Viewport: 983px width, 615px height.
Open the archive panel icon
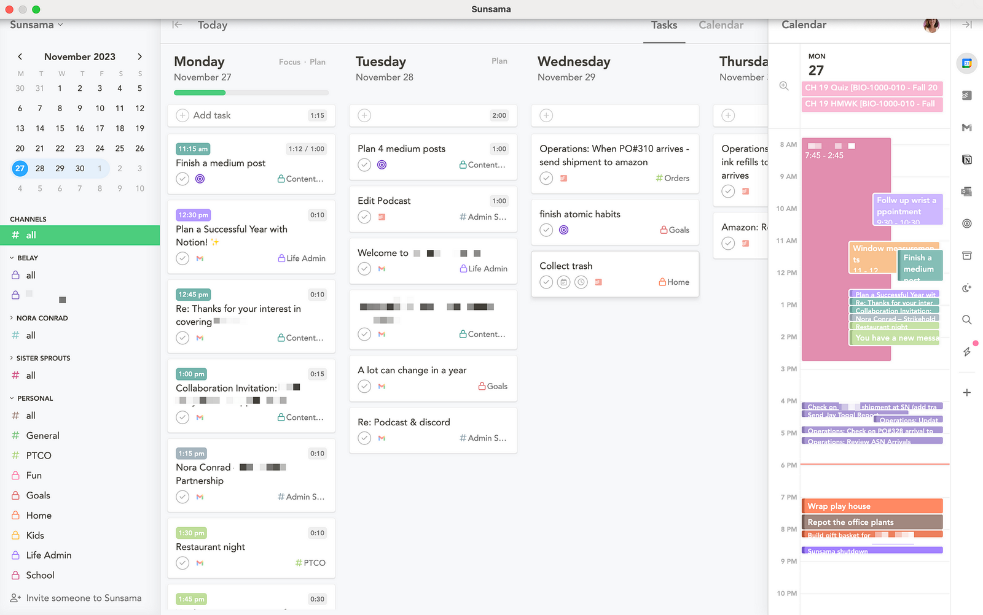click(967, 255)
